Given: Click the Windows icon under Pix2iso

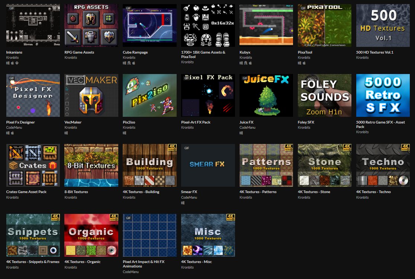Looking at the screenshot, I should (x=125, y=133).
